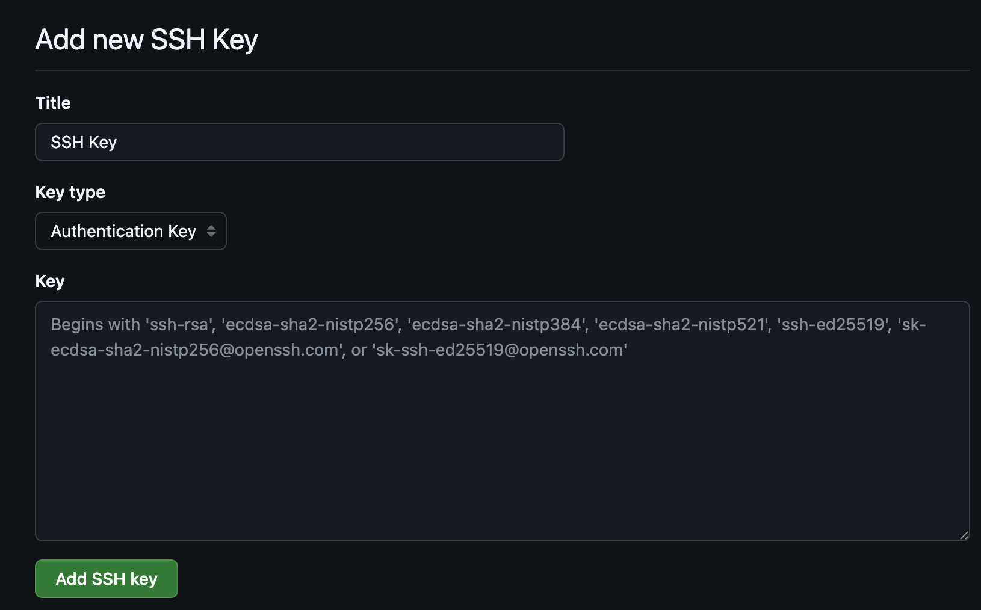Submit the form with Add SSH key

pos(107,579)
